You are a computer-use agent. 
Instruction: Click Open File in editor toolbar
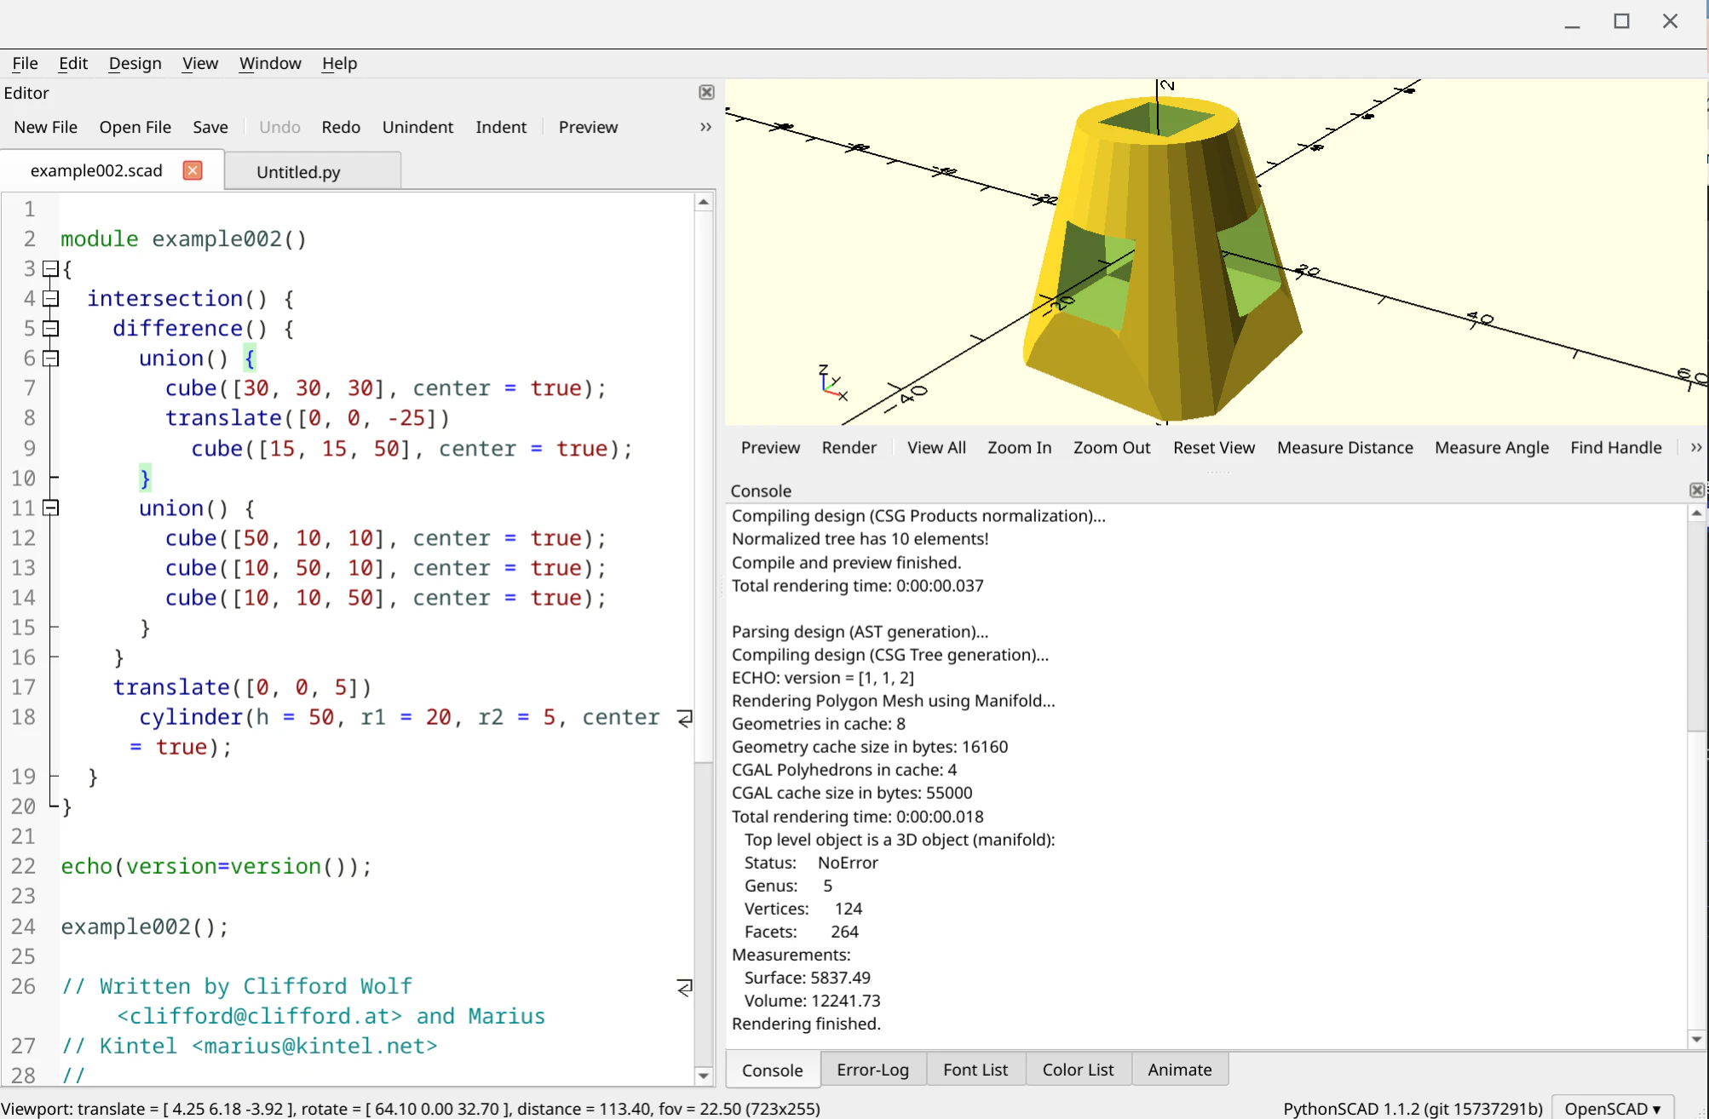(135, 127)
